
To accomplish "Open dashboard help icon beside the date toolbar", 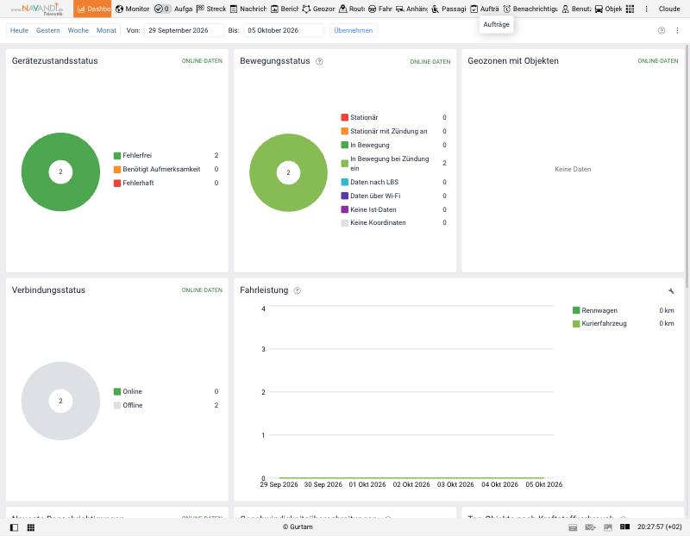I will [662, 30].
